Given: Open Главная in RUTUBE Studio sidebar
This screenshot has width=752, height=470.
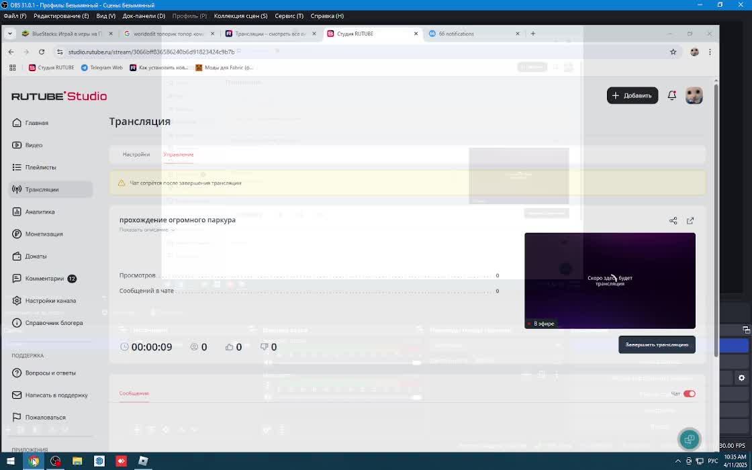Looking at the screenshot, I should pyautogui.click(x=30, y=123).
